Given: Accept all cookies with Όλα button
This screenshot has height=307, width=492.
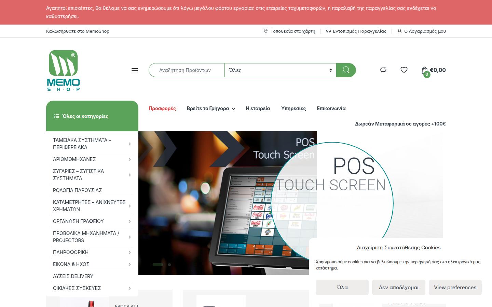Looking at the screenshot, I should point(342,288).
